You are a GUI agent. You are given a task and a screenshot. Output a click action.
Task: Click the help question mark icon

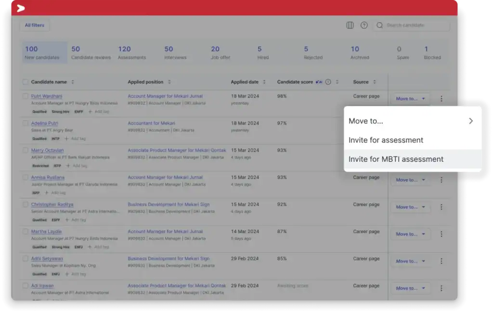[364, 25]
